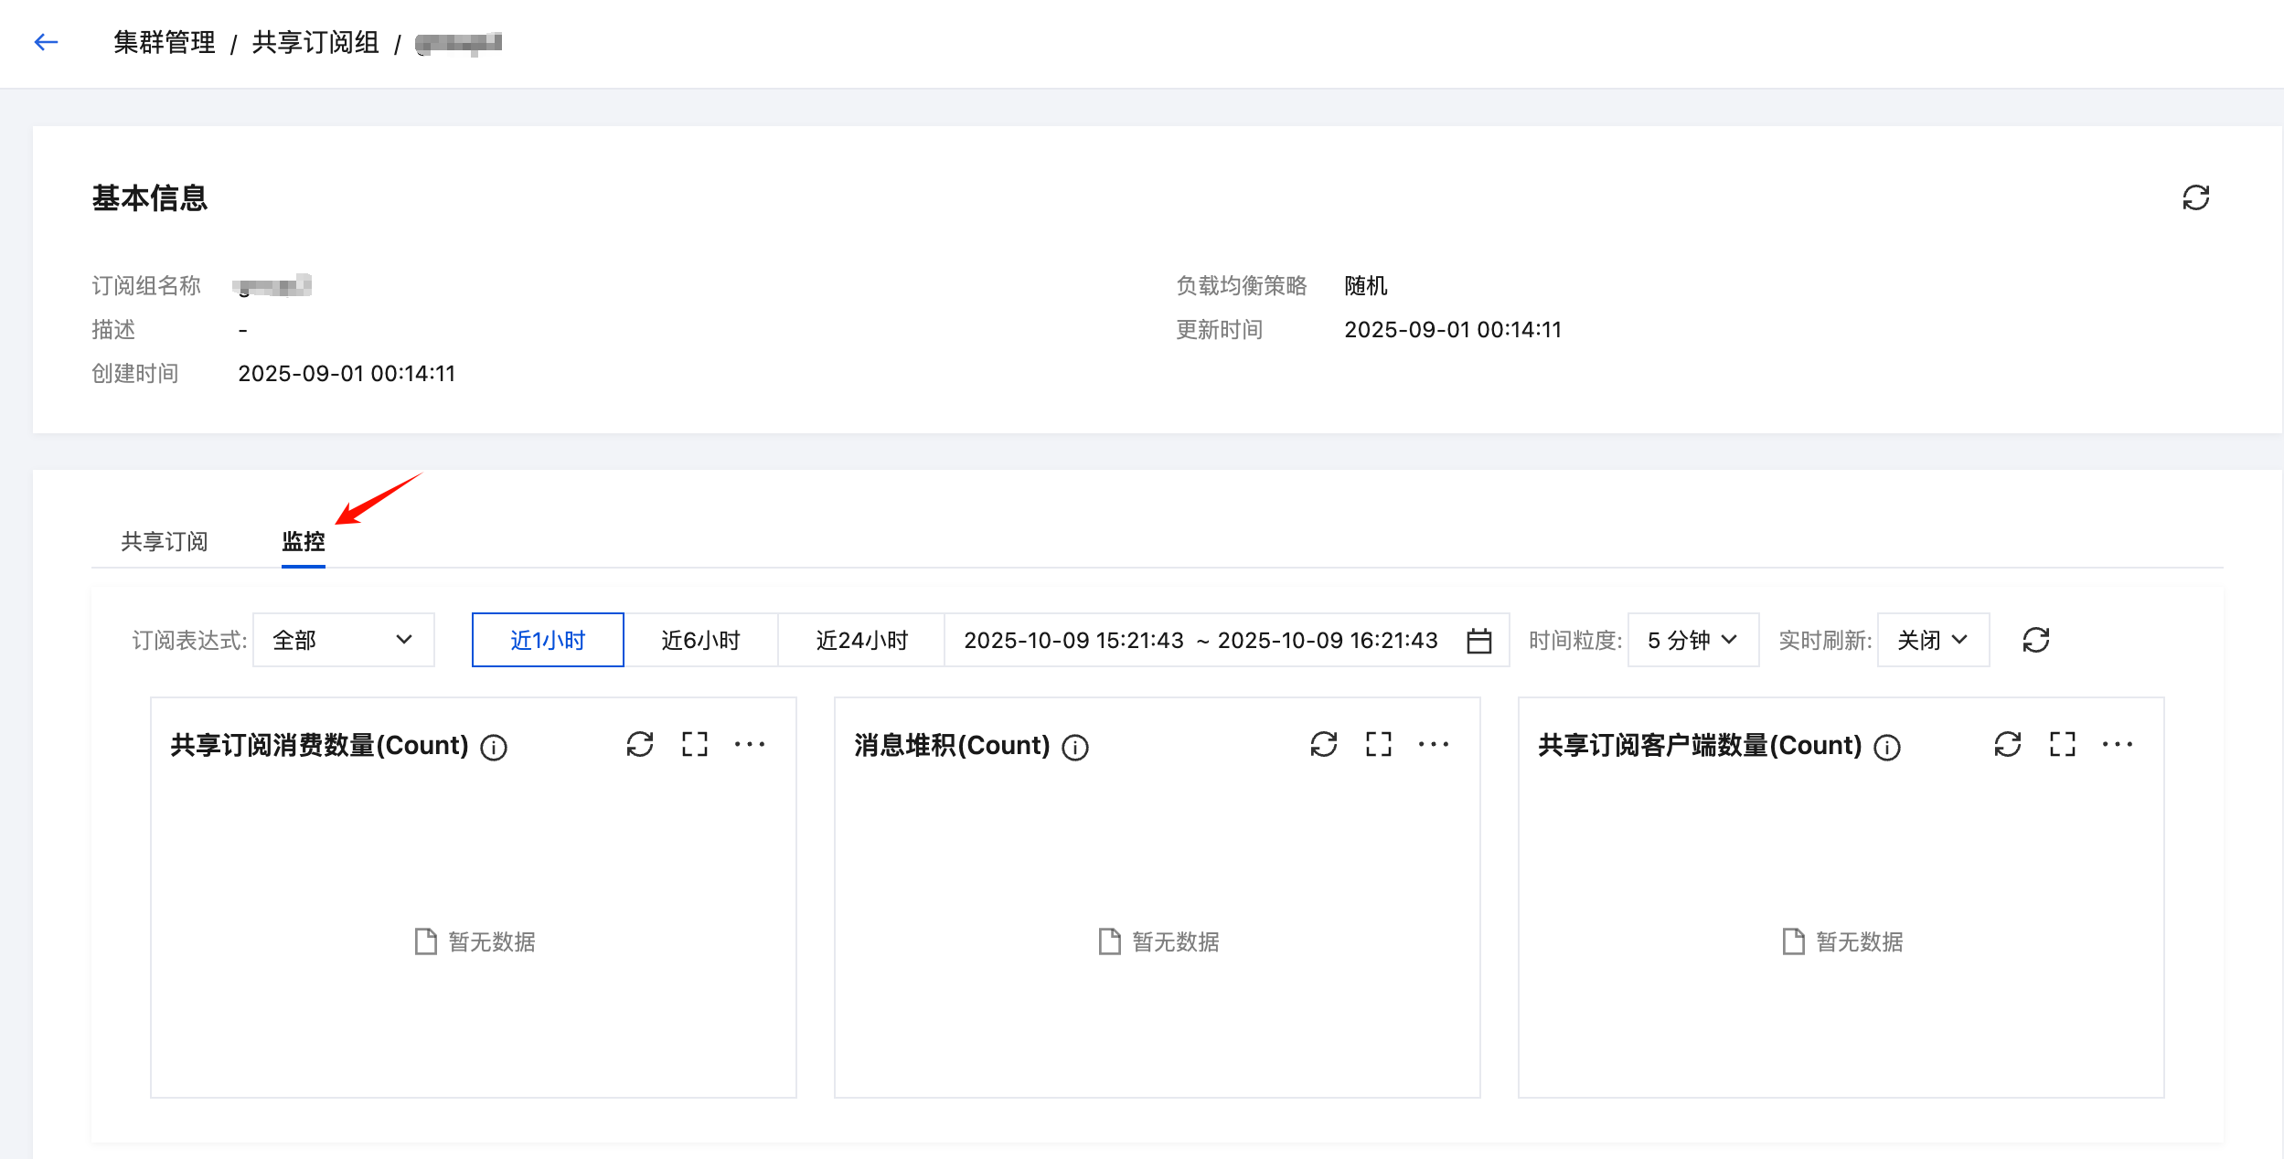Click the back arrow icon
The height and width of the screenshot is (1159, 2284).
coord(46,42)
